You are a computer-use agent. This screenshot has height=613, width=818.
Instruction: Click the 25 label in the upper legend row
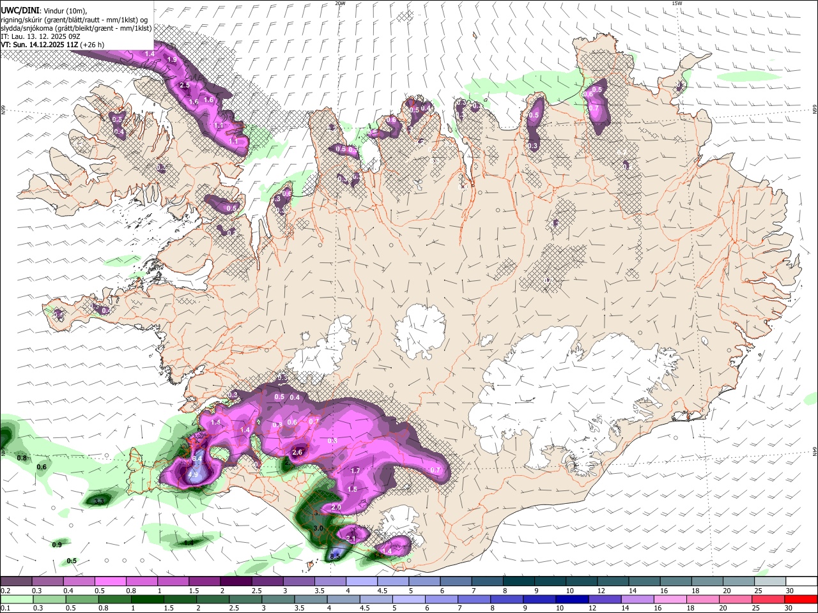(x=757, y=591)
